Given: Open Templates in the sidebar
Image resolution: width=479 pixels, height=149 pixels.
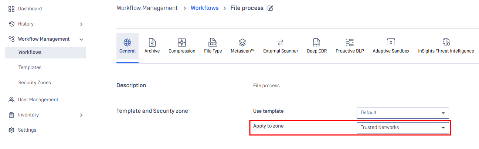Looking at the screenshot, I should pos(30,68).
